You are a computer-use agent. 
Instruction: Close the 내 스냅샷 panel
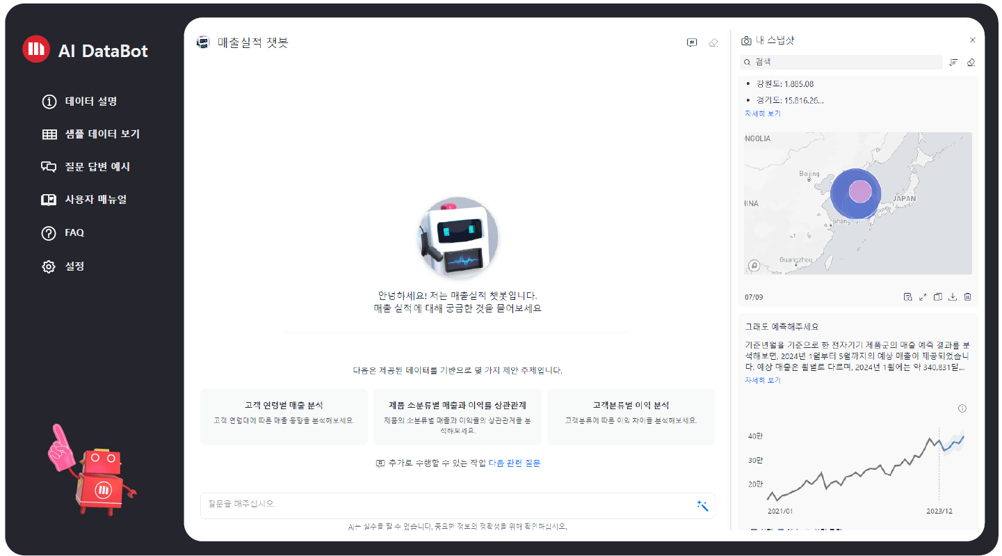point(972,40)
